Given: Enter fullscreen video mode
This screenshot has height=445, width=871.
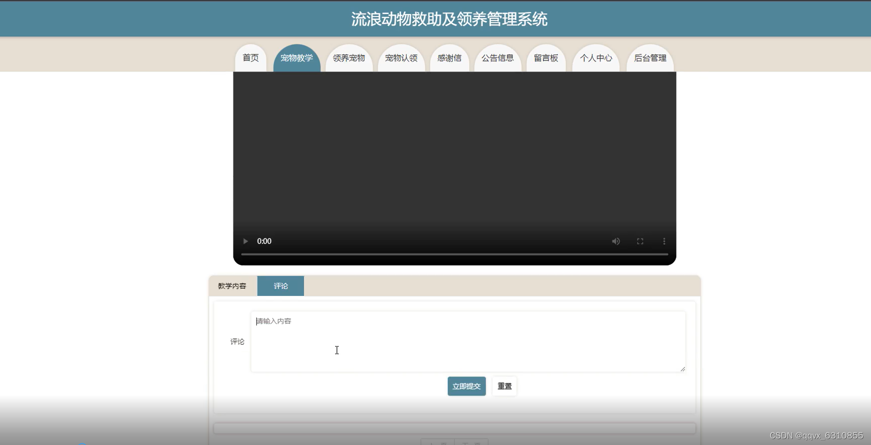Looking at the screenshot, I should click(x=640, y=241).
